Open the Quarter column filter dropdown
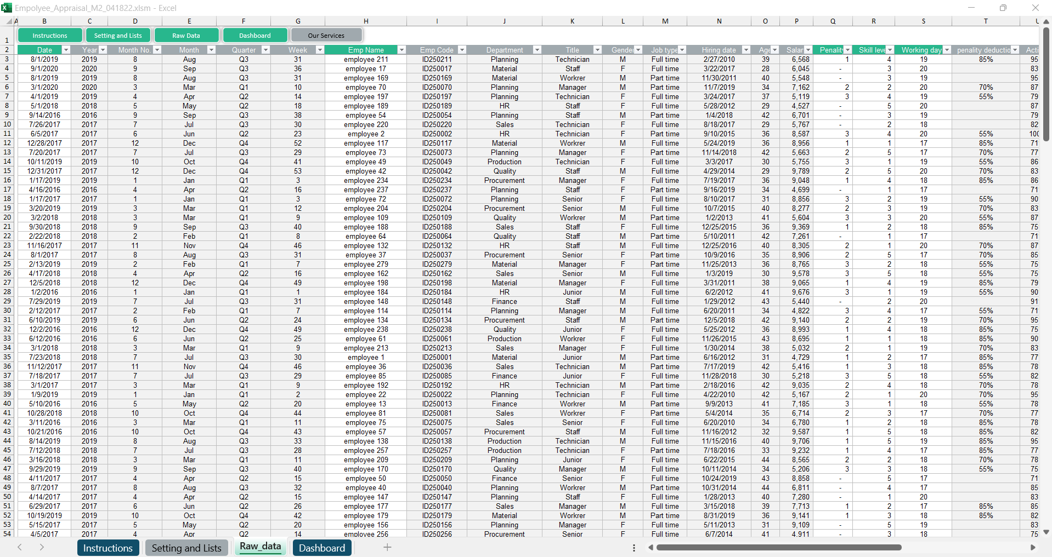This screenshot has width=1052, height=557. pos(265,50)
